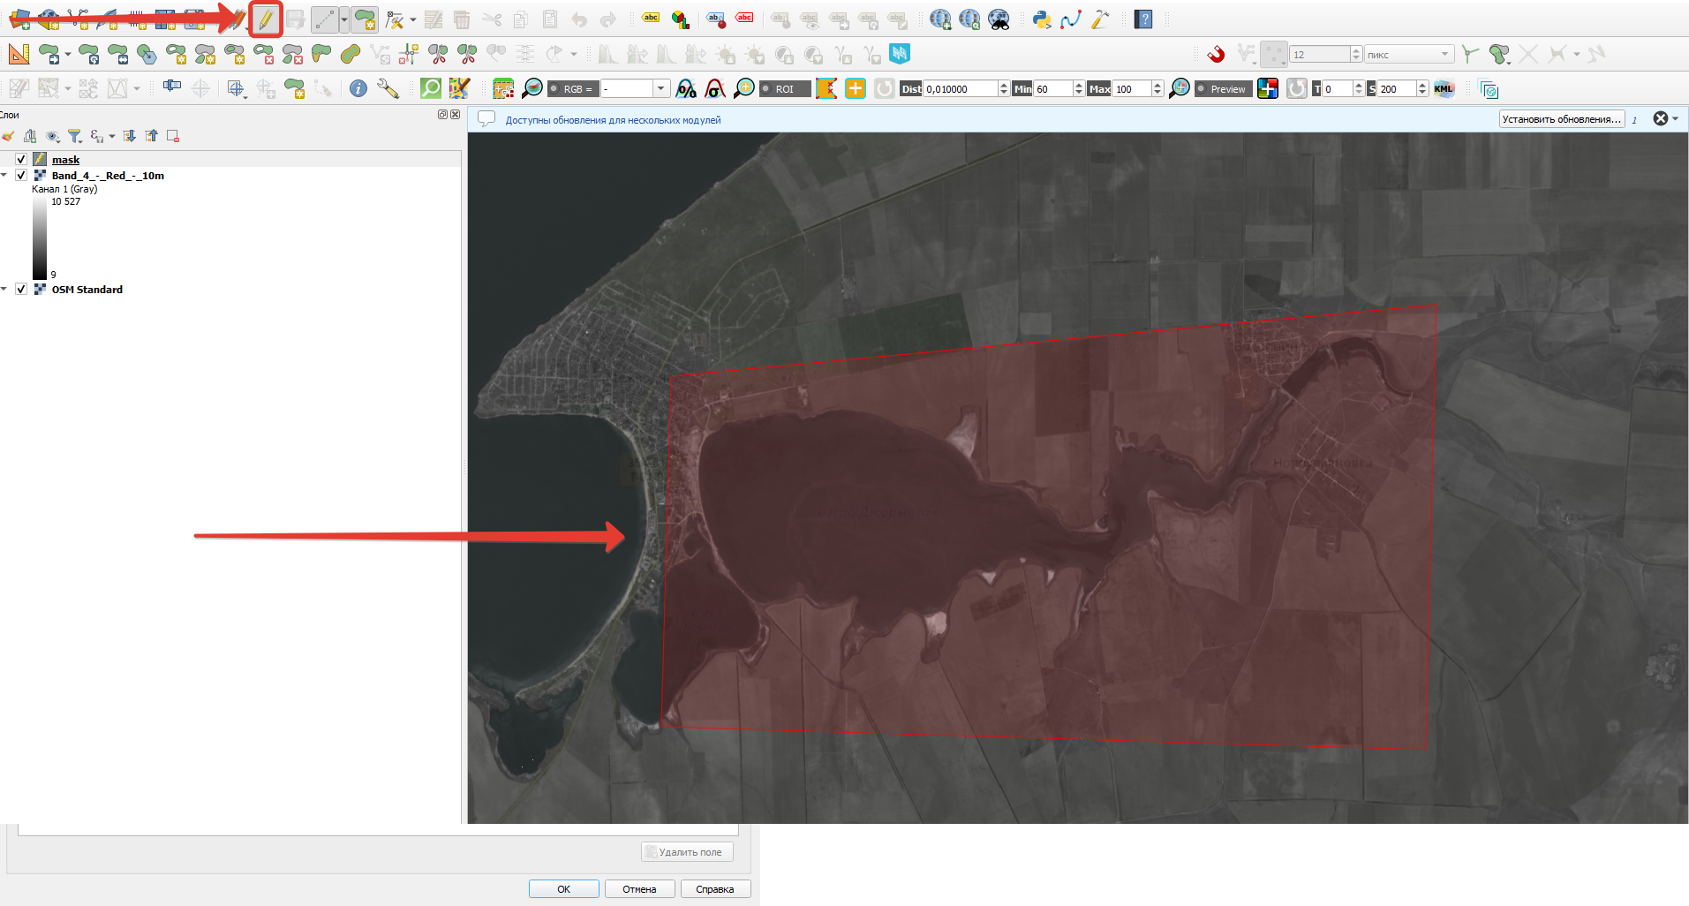Click the Удалить поле button

tap(687, 851)
